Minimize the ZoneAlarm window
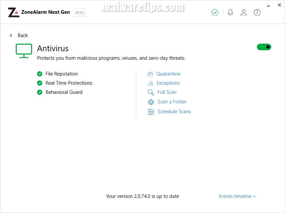 [269, 6]
